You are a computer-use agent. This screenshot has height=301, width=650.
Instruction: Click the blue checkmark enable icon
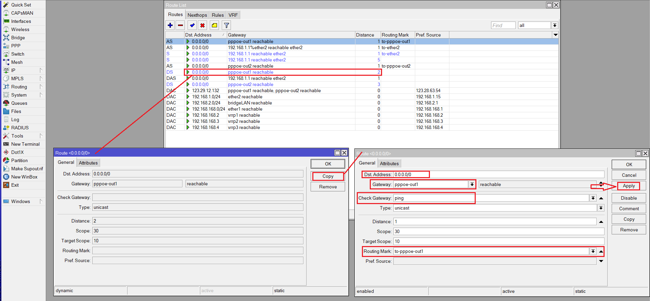pyautogui.click(x=192, y=25)
